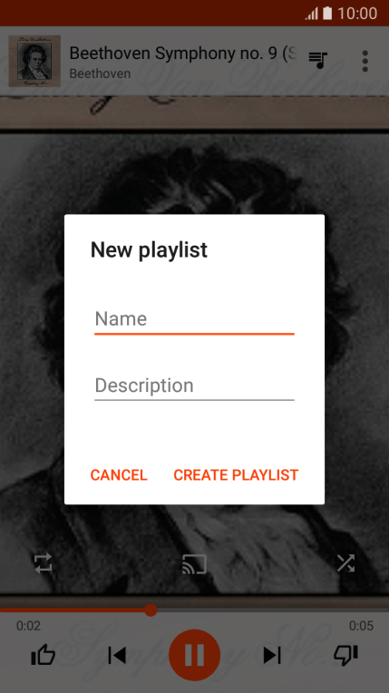Tap the battery icon in status bar
The width and height of the screenshot is (389, 693).
coord(327,14)
